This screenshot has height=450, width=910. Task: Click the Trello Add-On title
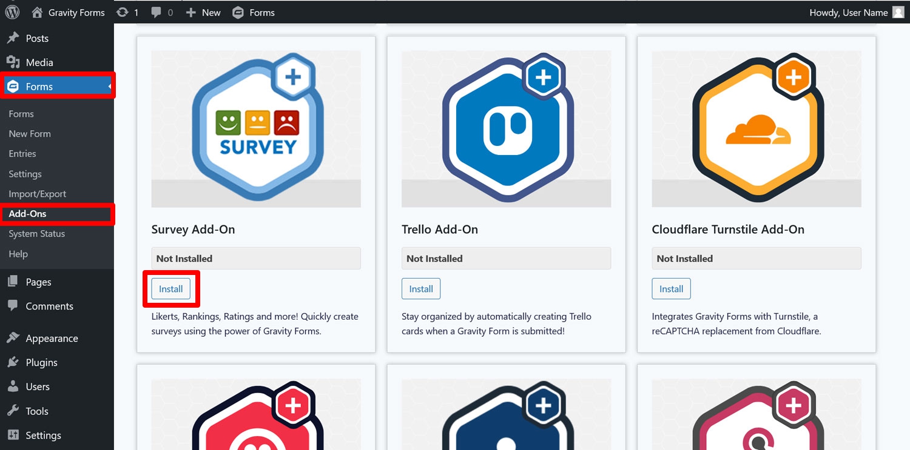click(x=440, y=230)
